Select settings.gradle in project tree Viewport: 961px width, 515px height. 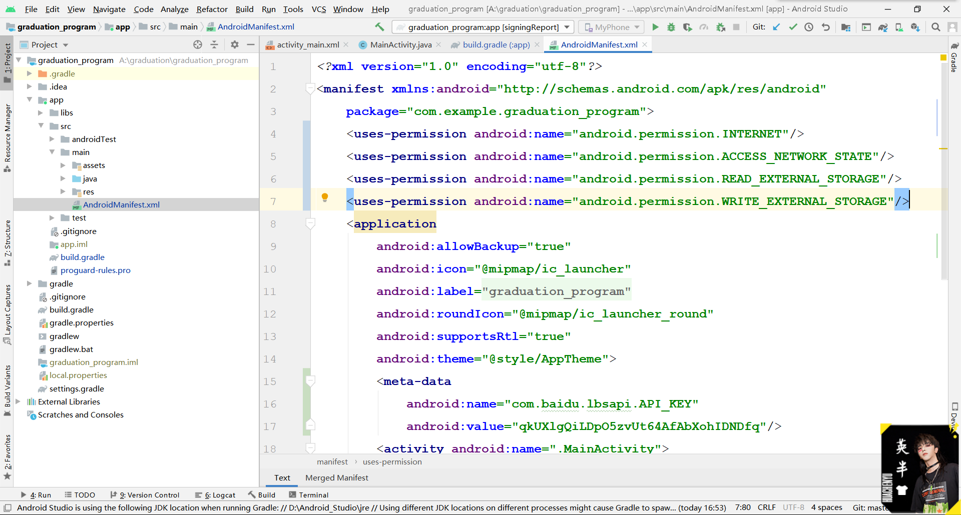point(77,388)
